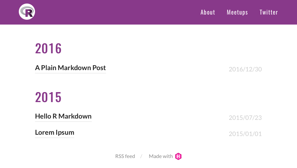The image size is (297, 168).
Task: Click the 2015/07/23 post date
Action: pyautogui.click(x=245, y=118)
